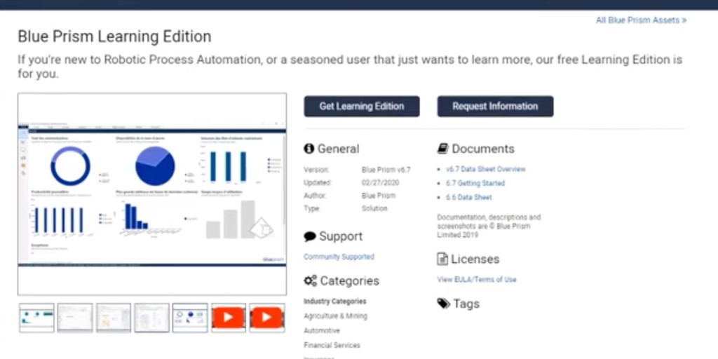Screen dimensions: 718x359
Task: Play the first video thumbnail
Action: point(229,318)
